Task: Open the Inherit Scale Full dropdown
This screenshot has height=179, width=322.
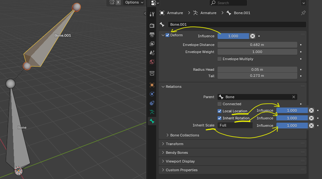Action: (235, 125)
